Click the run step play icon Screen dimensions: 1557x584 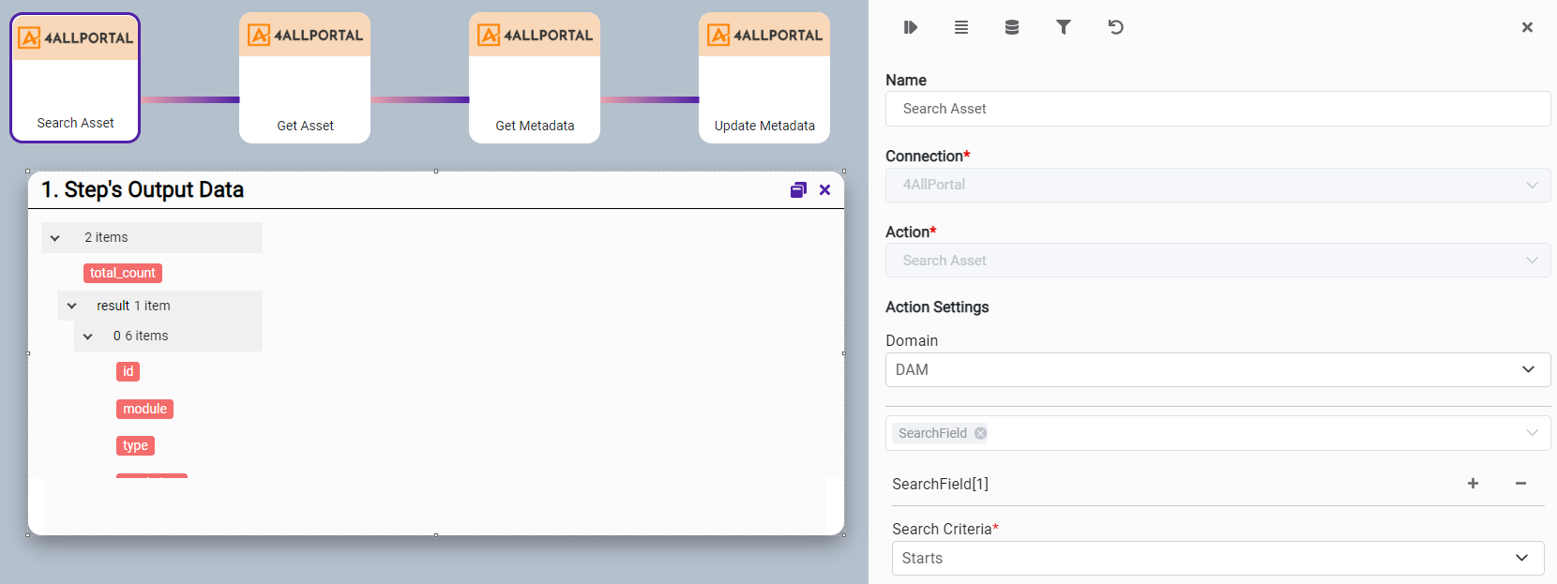[910, 27]
